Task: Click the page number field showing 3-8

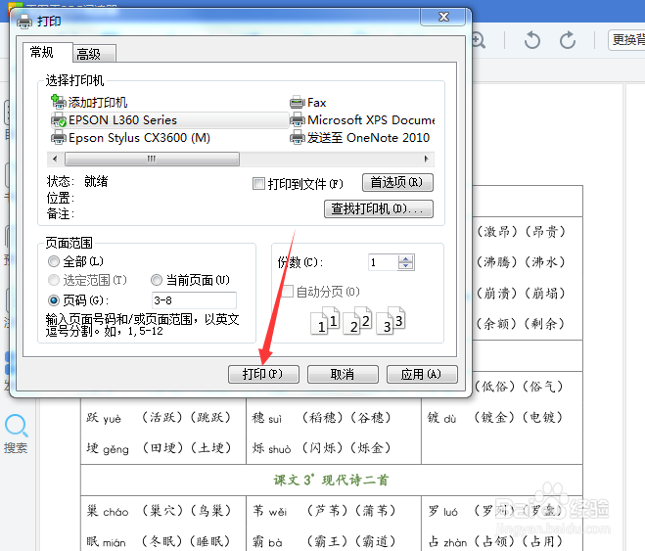Action: (194, 300)
